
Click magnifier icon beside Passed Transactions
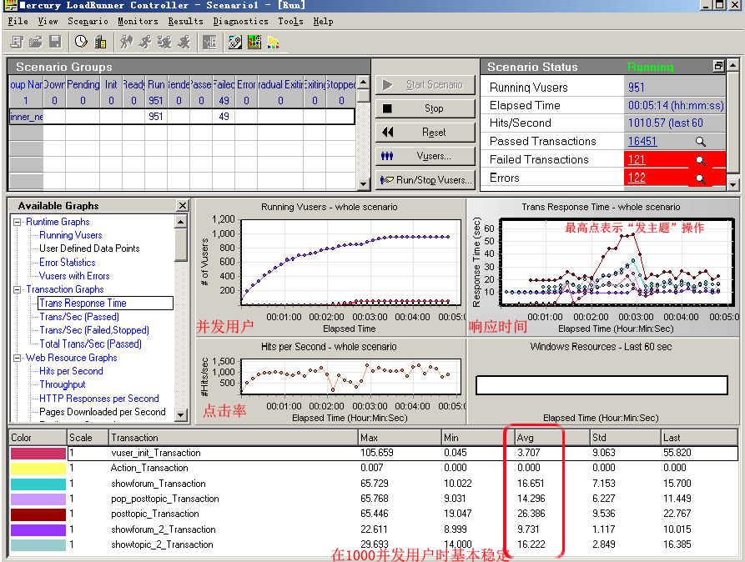pyautogui.click(x=700, y=142)
